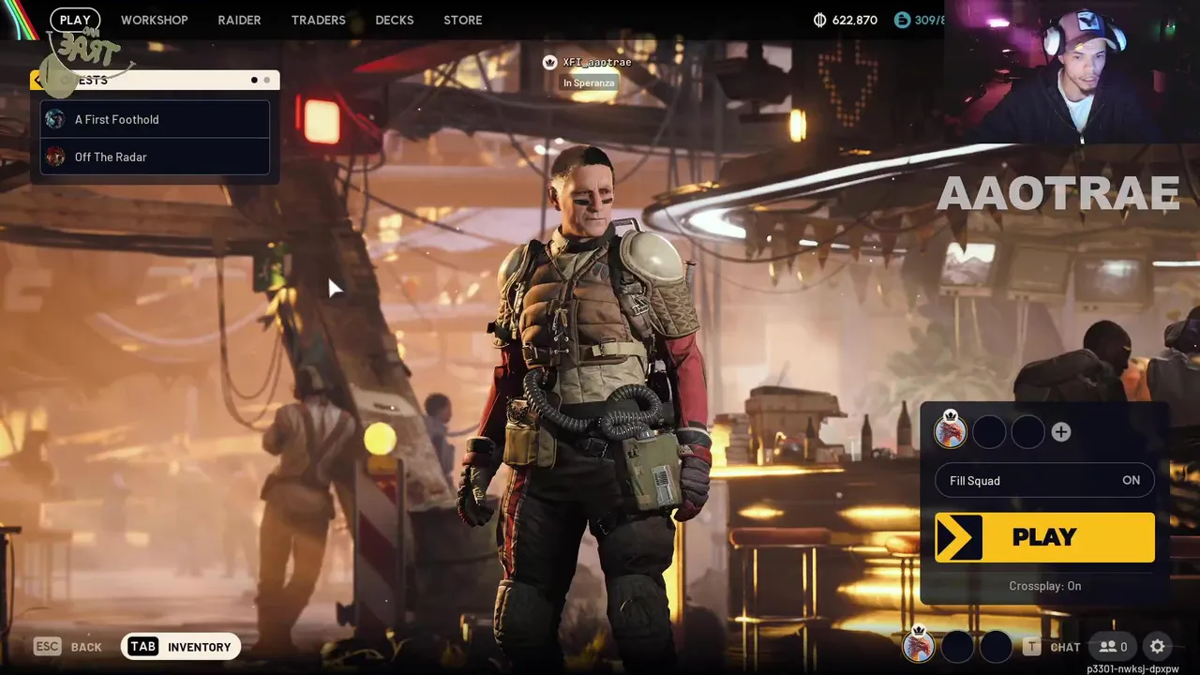Viewport: 1200px width, 675px height.
Task: Click the T key chat hint icon
Action: pyautogui.click(x=1032, y=647)
